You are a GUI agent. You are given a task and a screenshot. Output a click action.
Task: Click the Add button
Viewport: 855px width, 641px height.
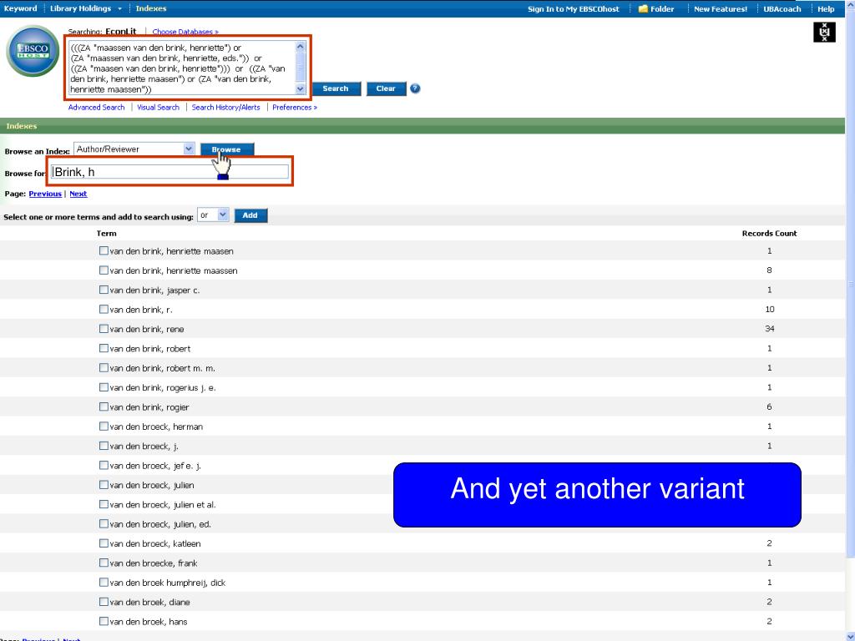coord(250,215)
